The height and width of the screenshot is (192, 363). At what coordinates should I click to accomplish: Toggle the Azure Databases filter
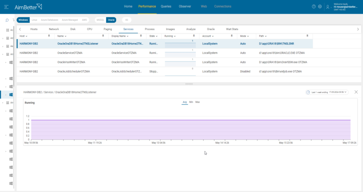click(x=50, y=20)
